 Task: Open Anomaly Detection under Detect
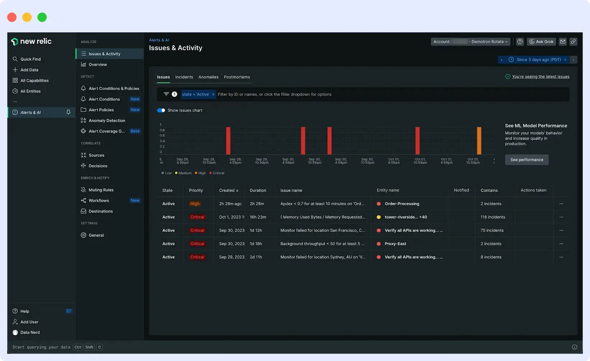click(107, 120)
